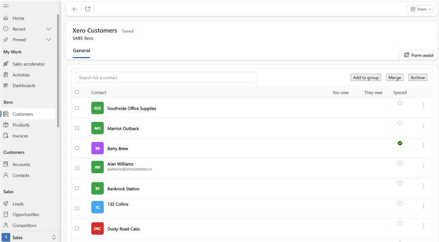Click Form assist panel button
Image resolution: width=439 pixels, height=242 pixels.
[419, 55]
